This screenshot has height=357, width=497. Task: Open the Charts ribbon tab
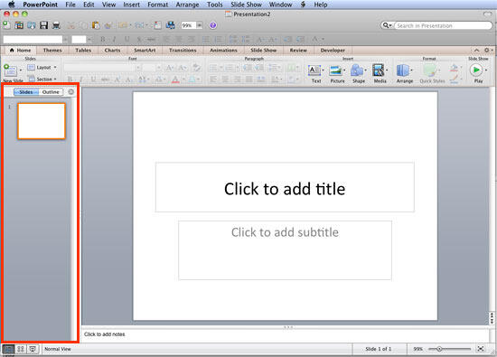coord(113,50)
